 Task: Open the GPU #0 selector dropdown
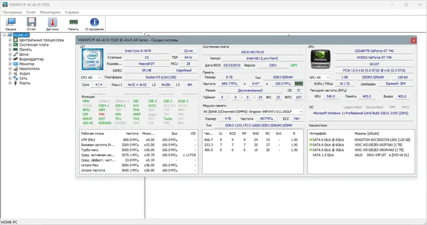click(x=319, y=77)
